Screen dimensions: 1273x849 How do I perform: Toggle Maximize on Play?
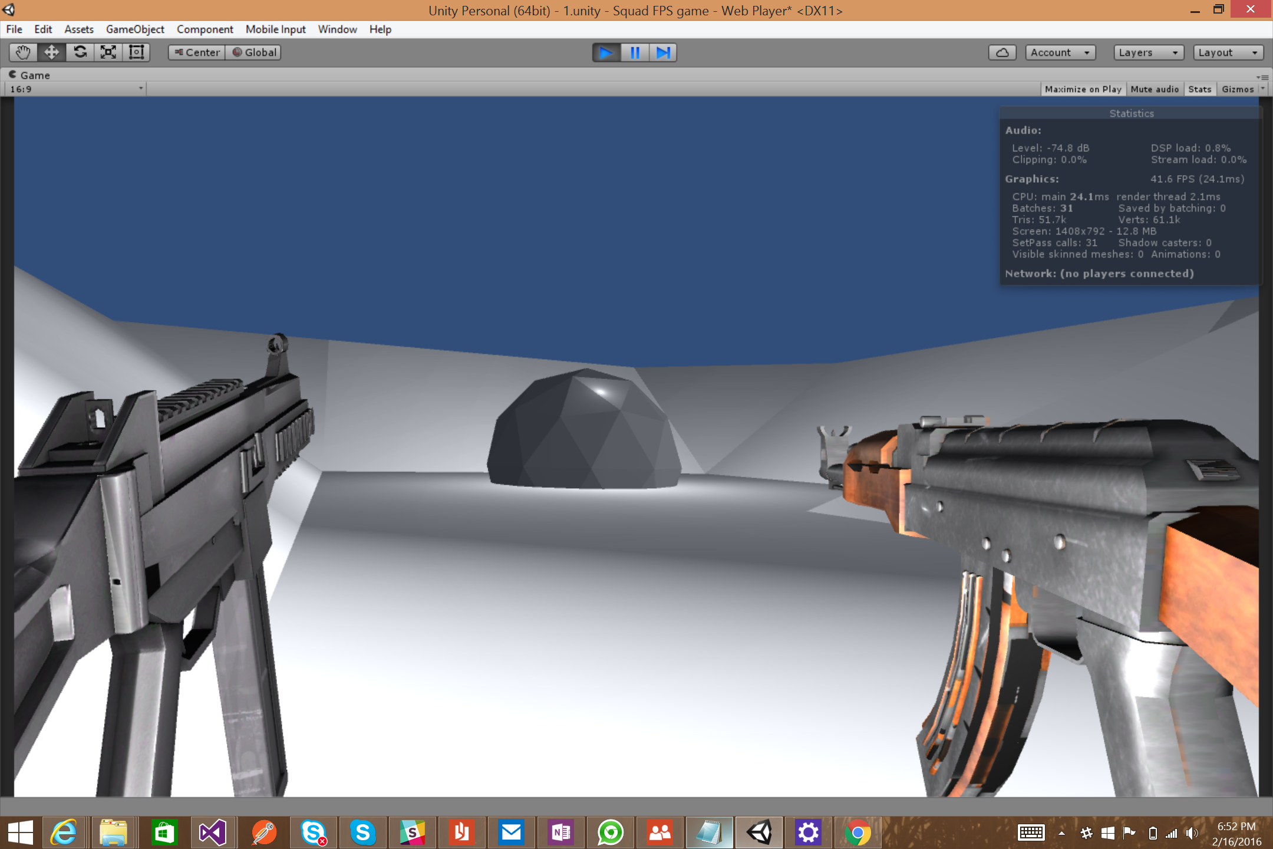point(1083,89)
